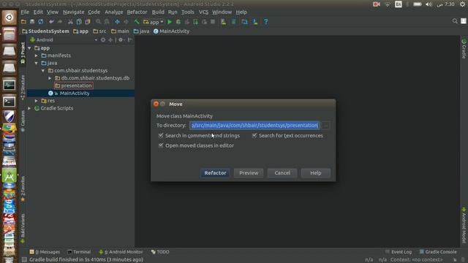The height and width of the screenshot is (263, 468).
Task: Open the File menu
Action: click(25, 12)
